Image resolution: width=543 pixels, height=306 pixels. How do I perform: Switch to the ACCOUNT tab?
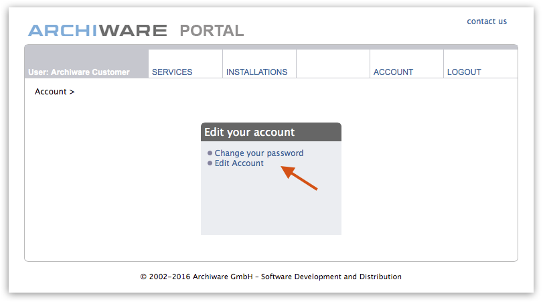point(393,72)
